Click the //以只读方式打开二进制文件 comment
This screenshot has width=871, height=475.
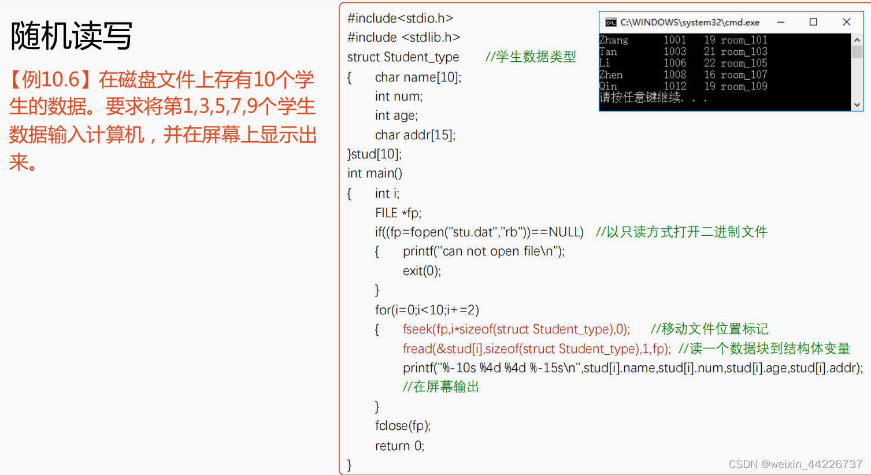click(681, 232)
